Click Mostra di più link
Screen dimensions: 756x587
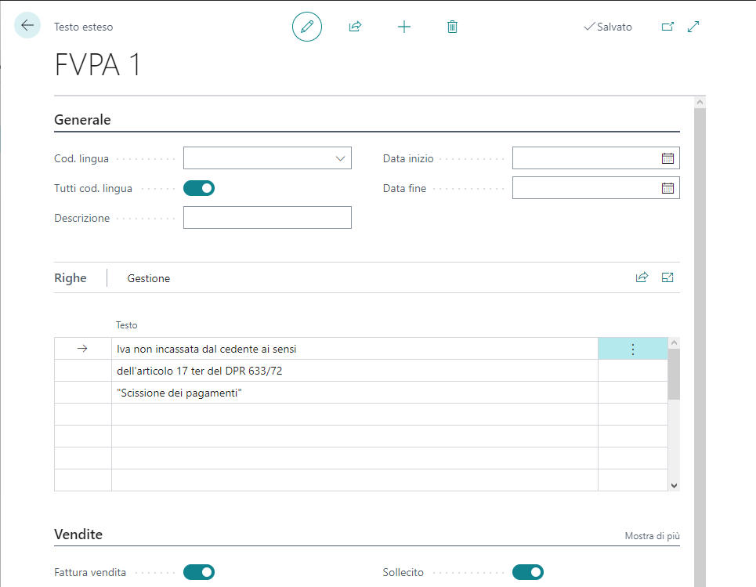[x=652, y=536]
